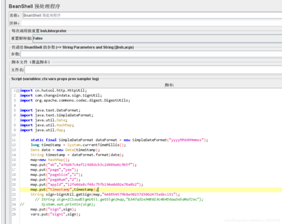Viewport: 282px width, 224px height.
Task: Click the import java.util.Map line
Action: coord(42,130)
